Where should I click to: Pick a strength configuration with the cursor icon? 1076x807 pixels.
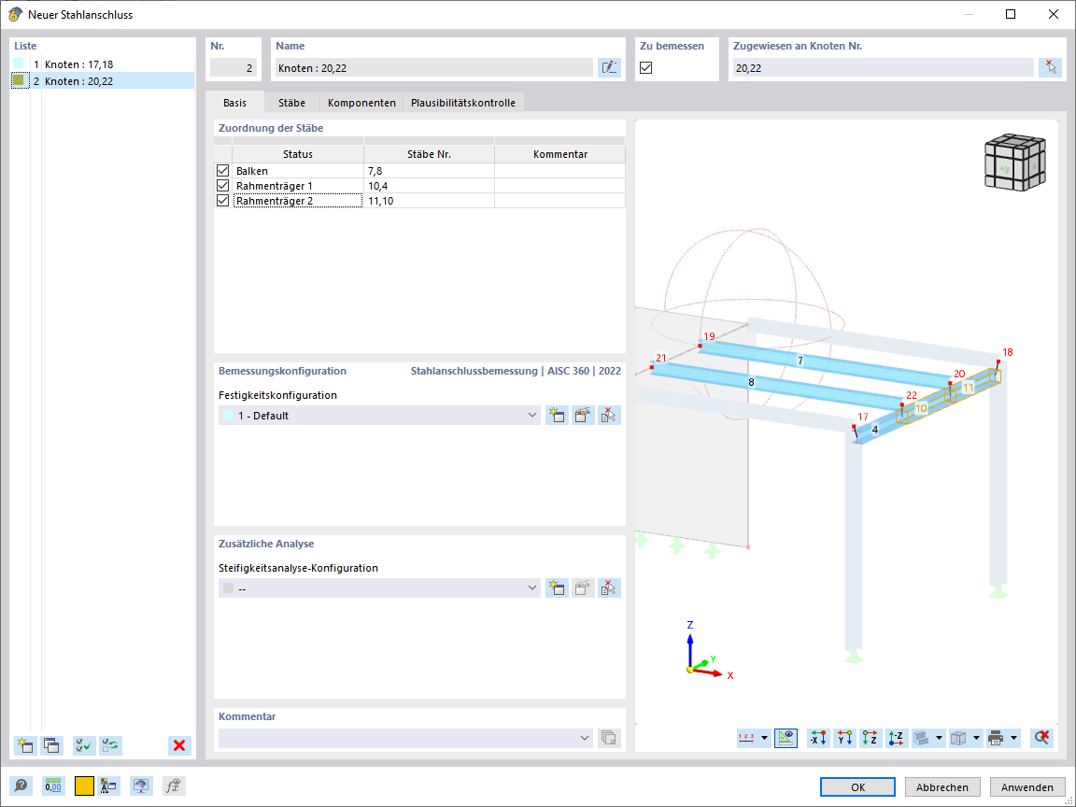pos(609,415)
